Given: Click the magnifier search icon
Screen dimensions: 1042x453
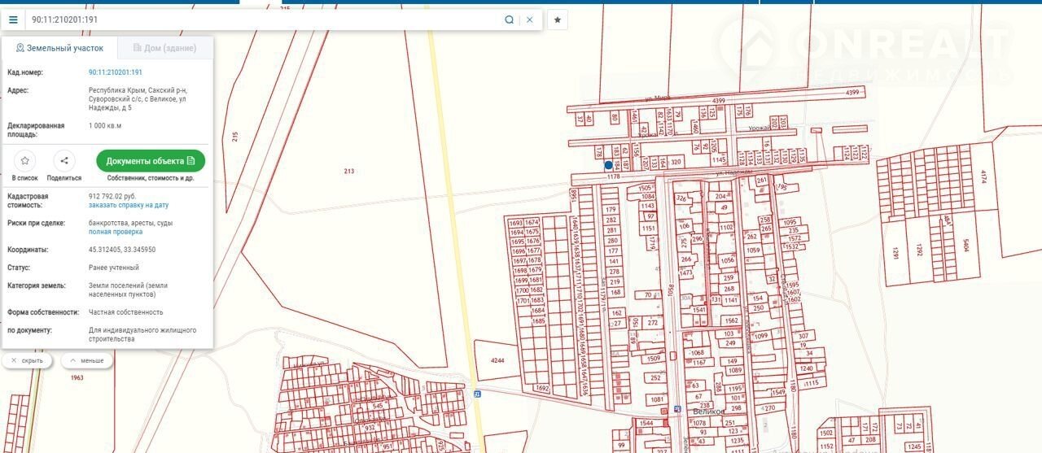Looking at the screenshot, I should click(510, 20).
